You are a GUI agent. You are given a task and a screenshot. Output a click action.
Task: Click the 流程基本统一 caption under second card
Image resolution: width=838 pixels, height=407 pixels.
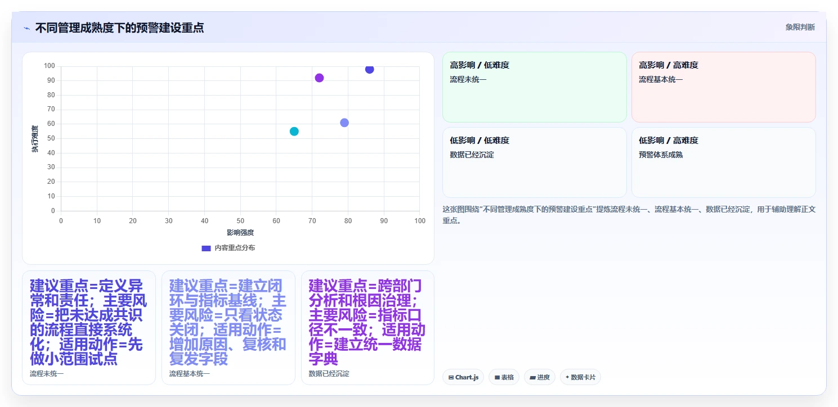click(190, 374)
